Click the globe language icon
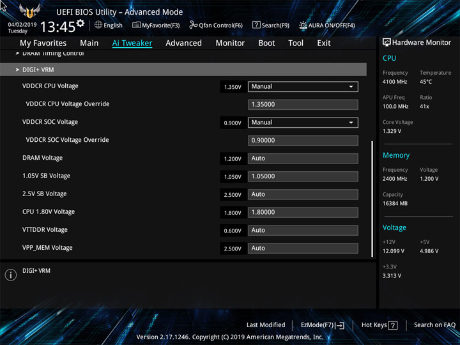 [98, 25]
